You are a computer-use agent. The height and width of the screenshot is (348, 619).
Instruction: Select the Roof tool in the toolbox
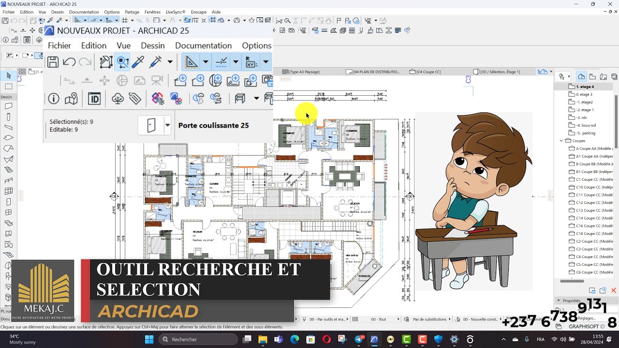point(8,149)
